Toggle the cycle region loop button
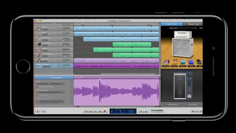This screenshot has width=236, height=133. pyautogui.click(x=141, y=111)
